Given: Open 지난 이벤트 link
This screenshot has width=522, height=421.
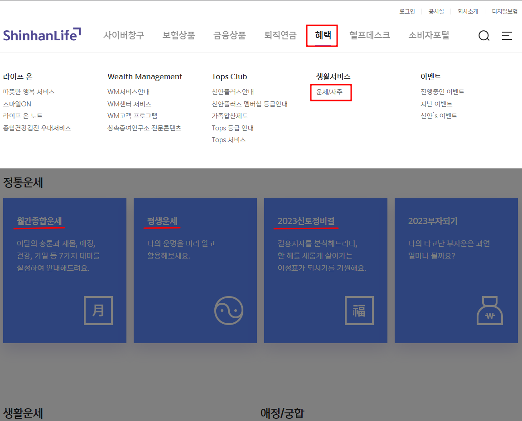Looking at the screenshot, I should [436, 104].
